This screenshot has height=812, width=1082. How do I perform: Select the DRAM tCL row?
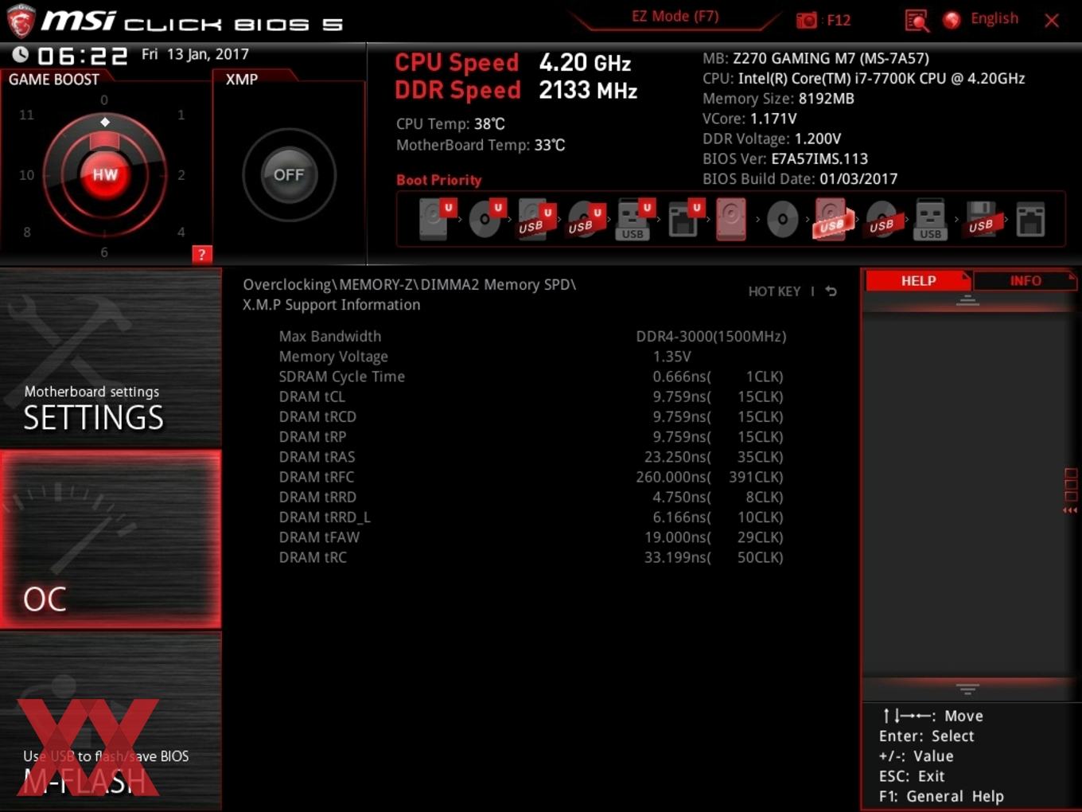[x=531, y=396]
